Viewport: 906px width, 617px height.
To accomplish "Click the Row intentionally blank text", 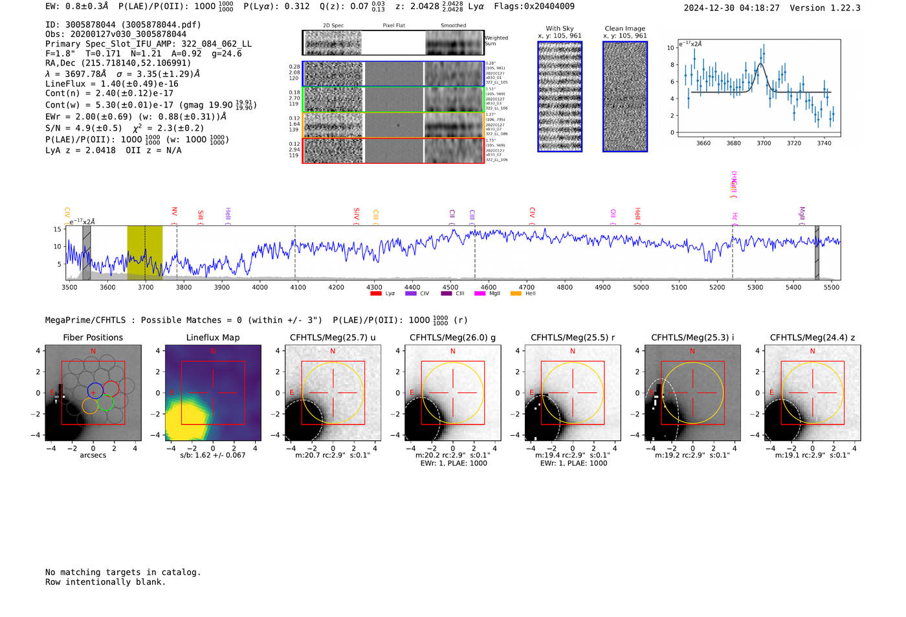I will click(105, 582).
